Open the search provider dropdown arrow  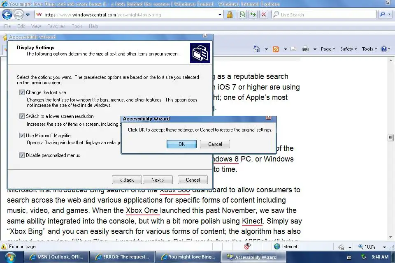[390, 15]
